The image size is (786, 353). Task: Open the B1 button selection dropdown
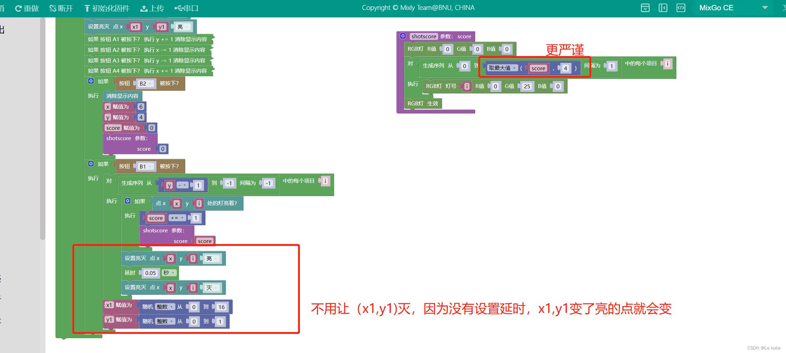coord(146,166)
